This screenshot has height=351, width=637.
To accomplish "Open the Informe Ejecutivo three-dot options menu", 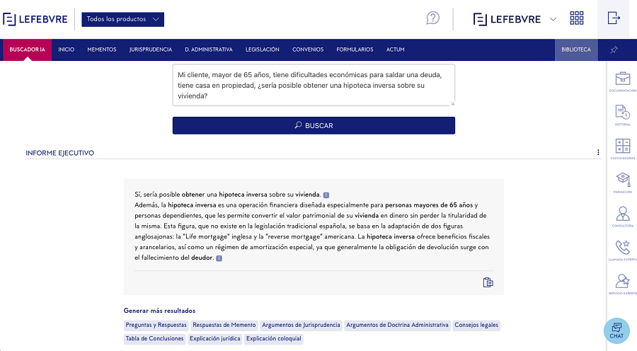I will (598, 153).
